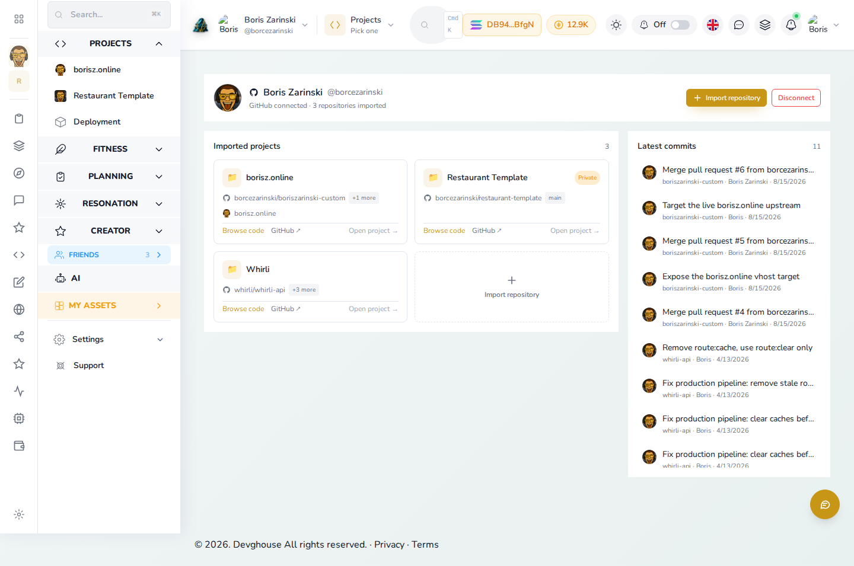Viewport: 854px width, 566px height.
Task: Focus the sidebar Search field
Action: pos(109,14)
